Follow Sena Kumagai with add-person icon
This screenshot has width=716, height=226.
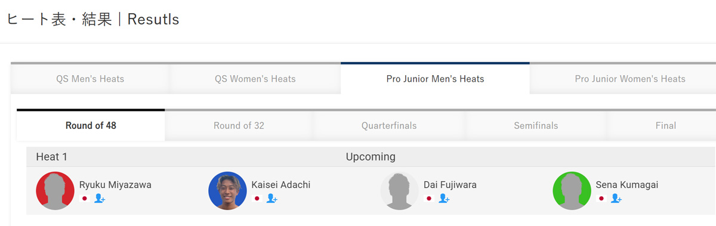pyautogui.click(x=616, y=199)
